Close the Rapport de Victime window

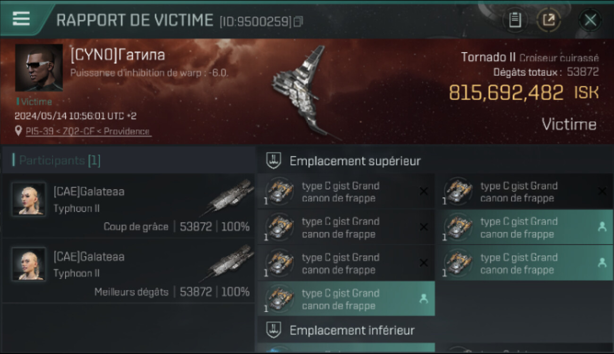[590, 20]
